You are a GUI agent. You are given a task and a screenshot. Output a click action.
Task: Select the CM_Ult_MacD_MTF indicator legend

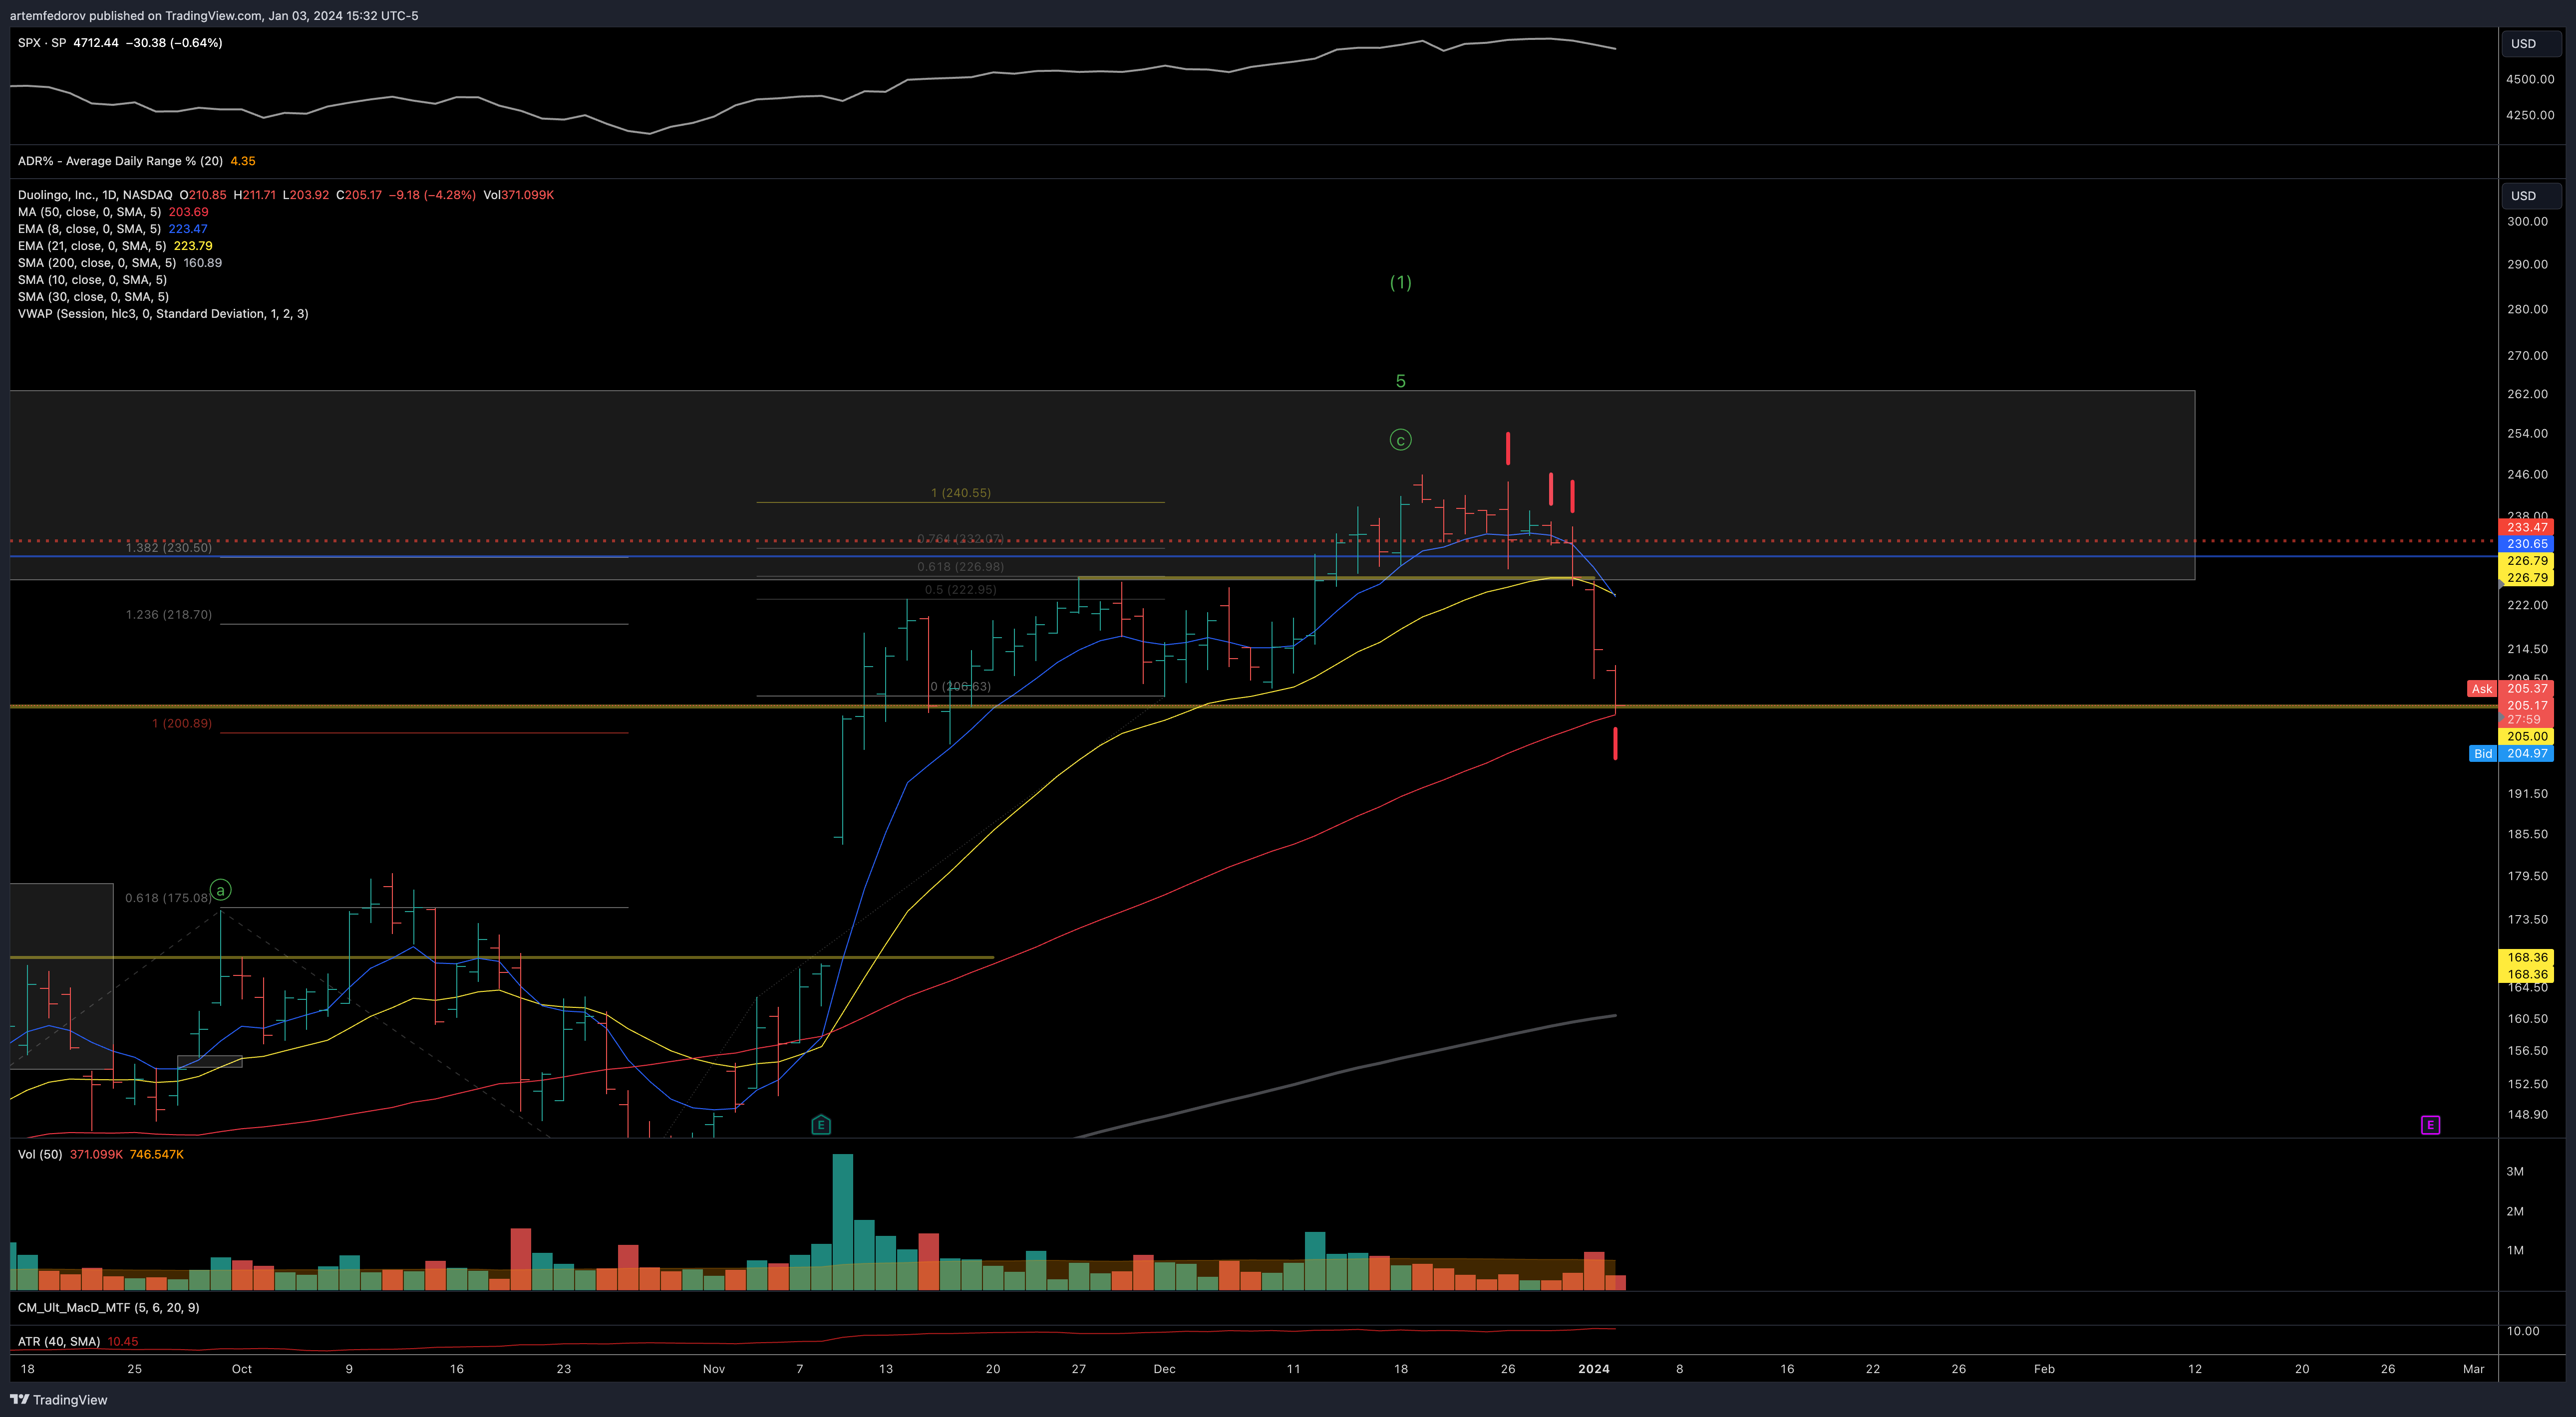pyautogui.click(x=108, y=1307)
